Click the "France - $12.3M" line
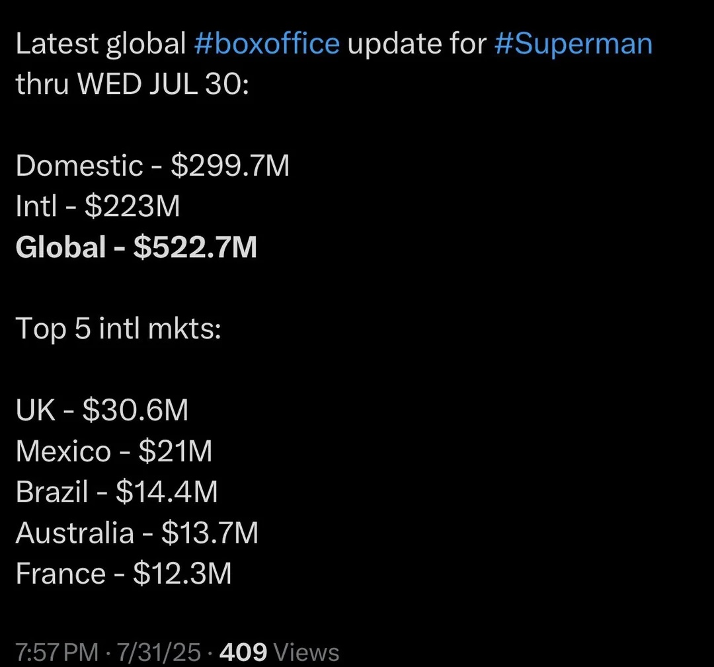714x667 pixels. point(124,573)
